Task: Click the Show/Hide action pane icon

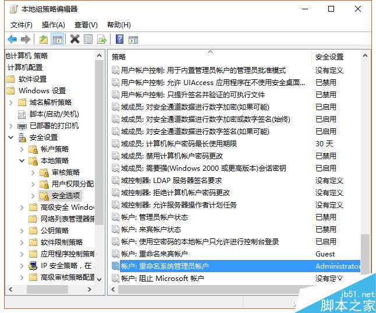Action: click(133, 40)
